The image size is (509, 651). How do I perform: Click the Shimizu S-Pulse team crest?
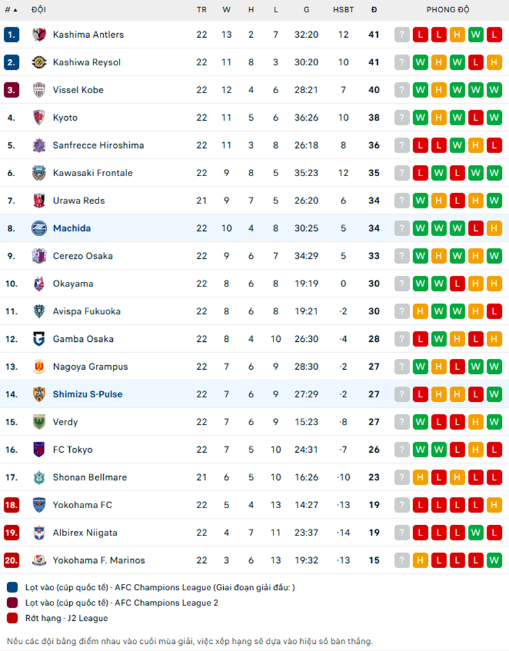(39, 395)
